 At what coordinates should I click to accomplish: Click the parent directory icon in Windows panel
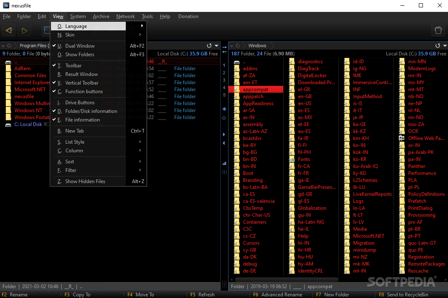(237, 62)
